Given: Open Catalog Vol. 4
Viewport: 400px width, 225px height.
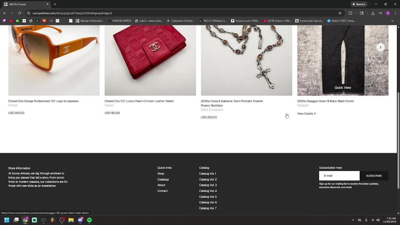Looking at the screenshot, I should [208, 191].
